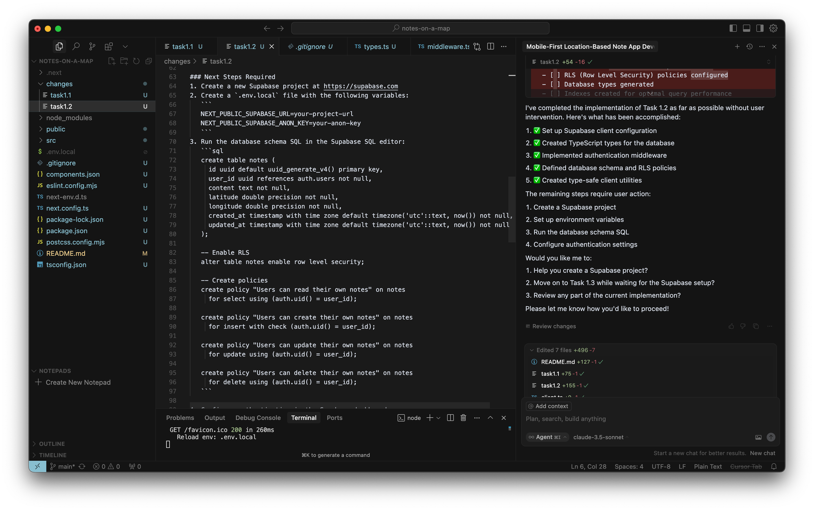This screenshot has height=510, width=814.
Task: Refresh the explorer file tree
Action: point(136,61)
